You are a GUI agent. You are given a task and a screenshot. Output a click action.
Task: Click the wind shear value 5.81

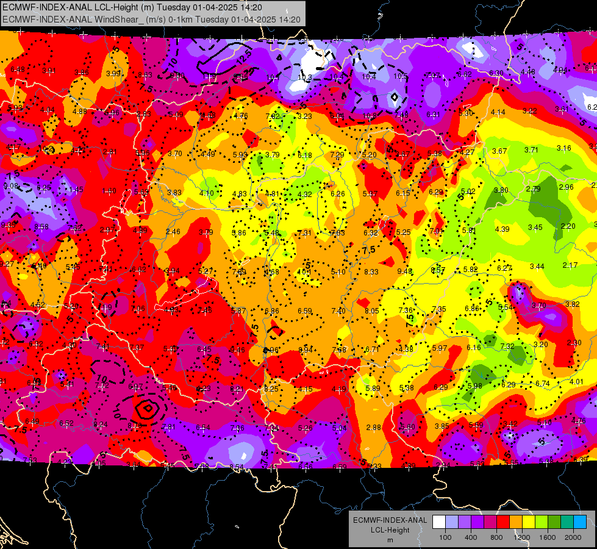pos(469,231)
